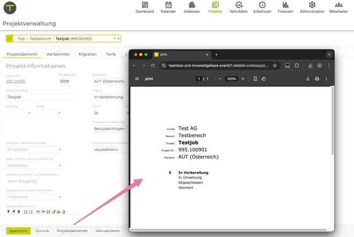
Task: Switch to the Tarife tab
Action: pos(111,54)
